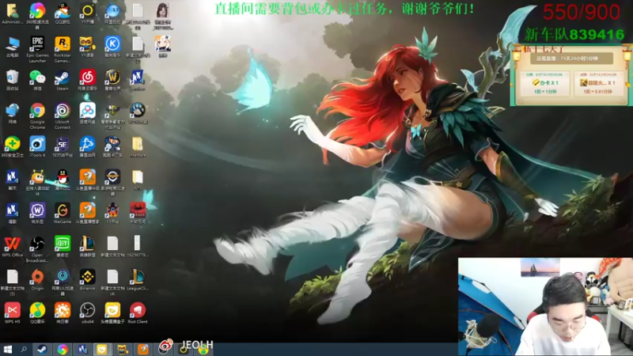This screenshot has width=633, height=356.
Task: Launch the YY开播 desktop shortcut
Action: pyautogui.click(x=87, y=13)
